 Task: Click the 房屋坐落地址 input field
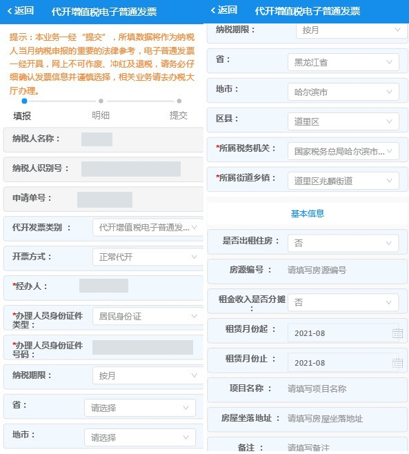click(x=344, y=418)
